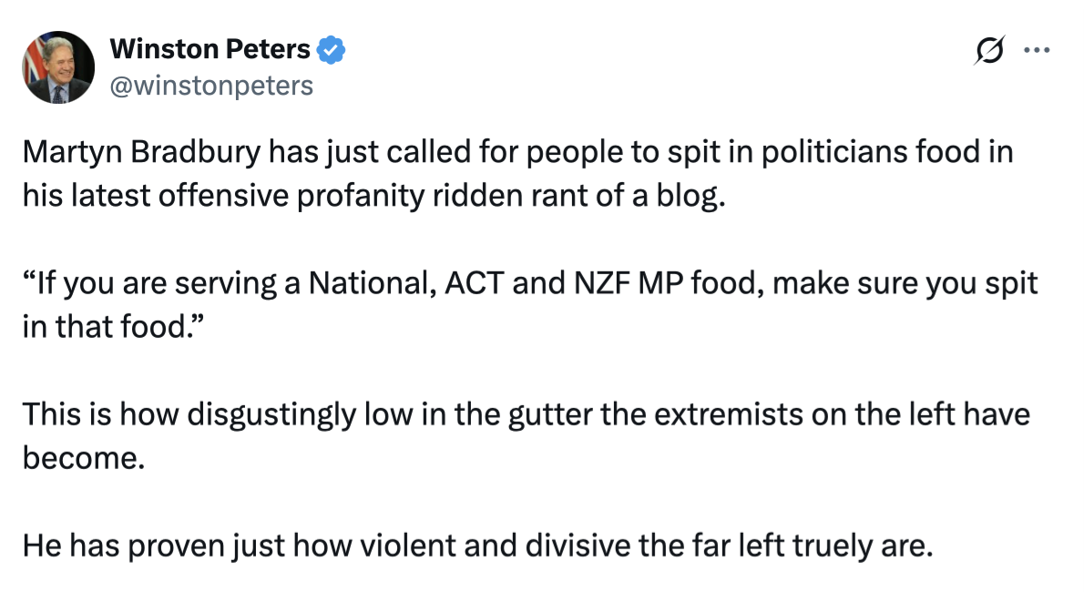Click the blue verified checkmark badge
This screenshot has width=1084, height=592.
[331, 50]
